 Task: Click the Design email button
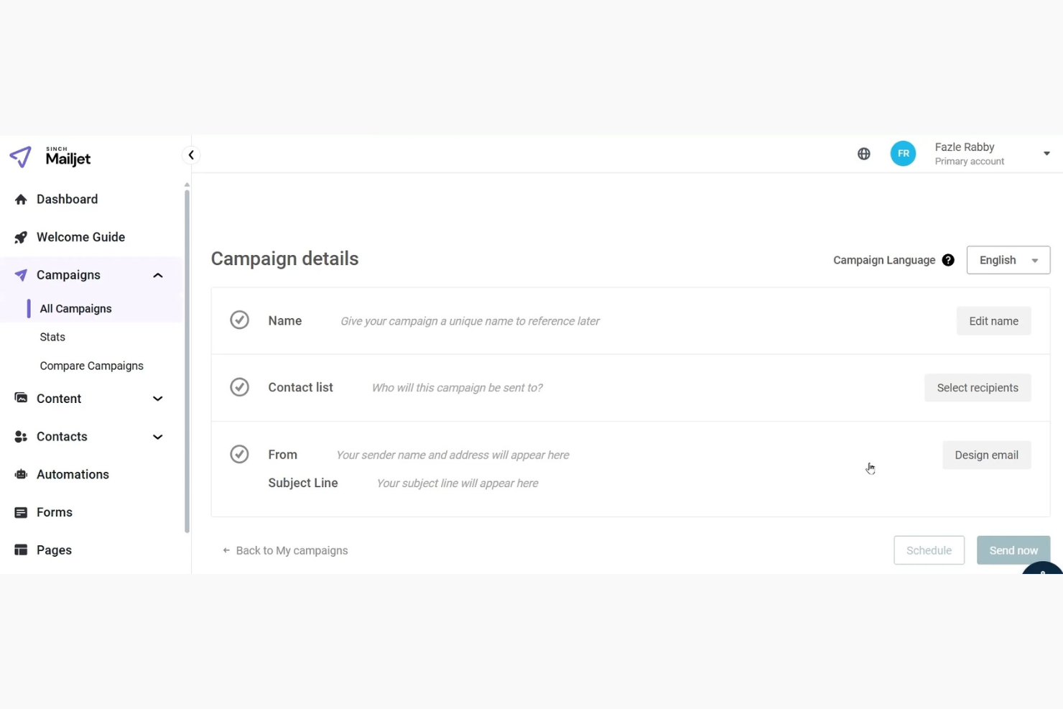pyautogui.click(x=986, y=455)
